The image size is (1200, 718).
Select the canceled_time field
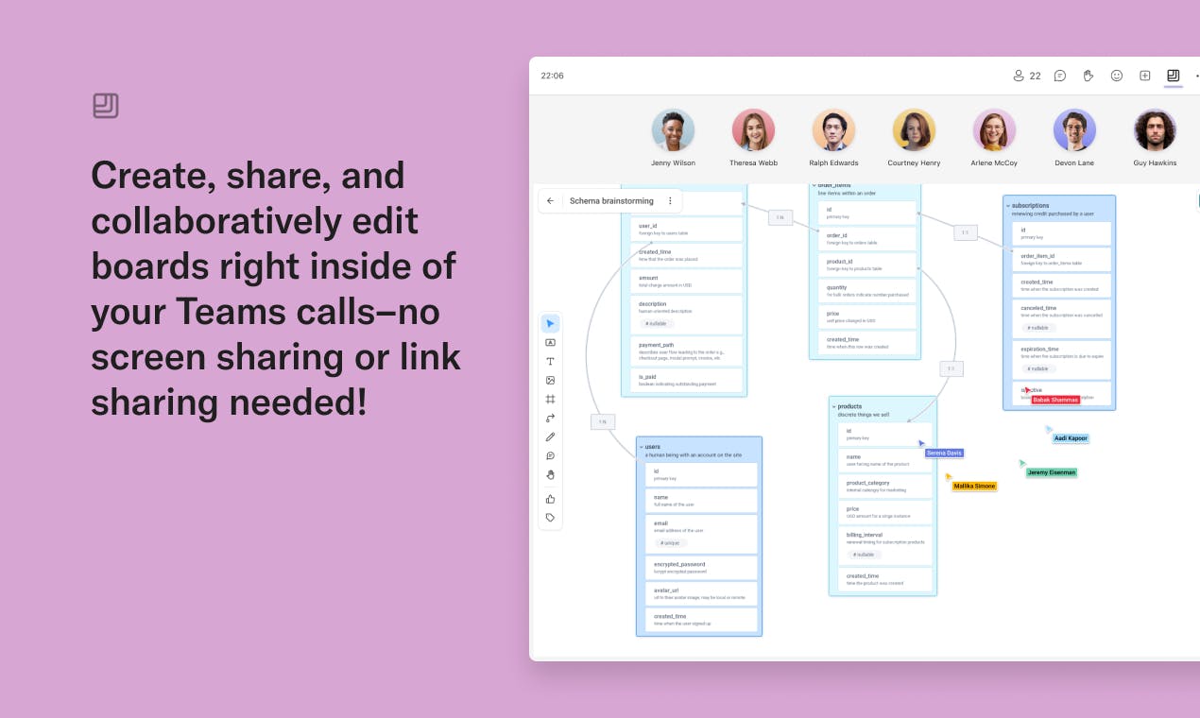pyautogui.click(x=1062, y=318)
